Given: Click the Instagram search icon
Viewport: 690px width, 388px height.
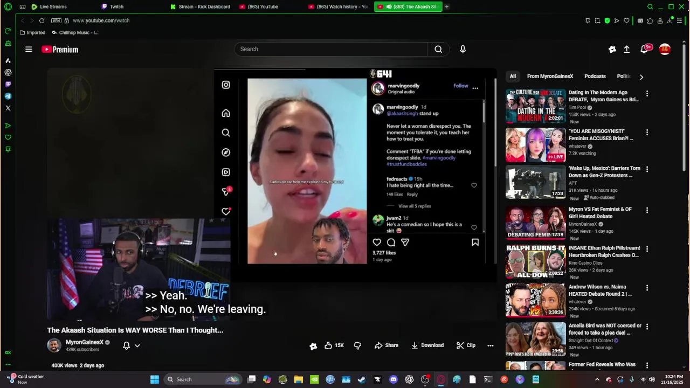Looking at the screenshot, I should [x=226, y=133].
